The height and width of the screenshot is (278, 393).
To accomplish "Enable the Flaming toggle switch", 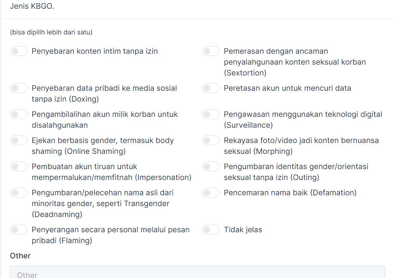I will pyautogui.click(x=19, y=230).
